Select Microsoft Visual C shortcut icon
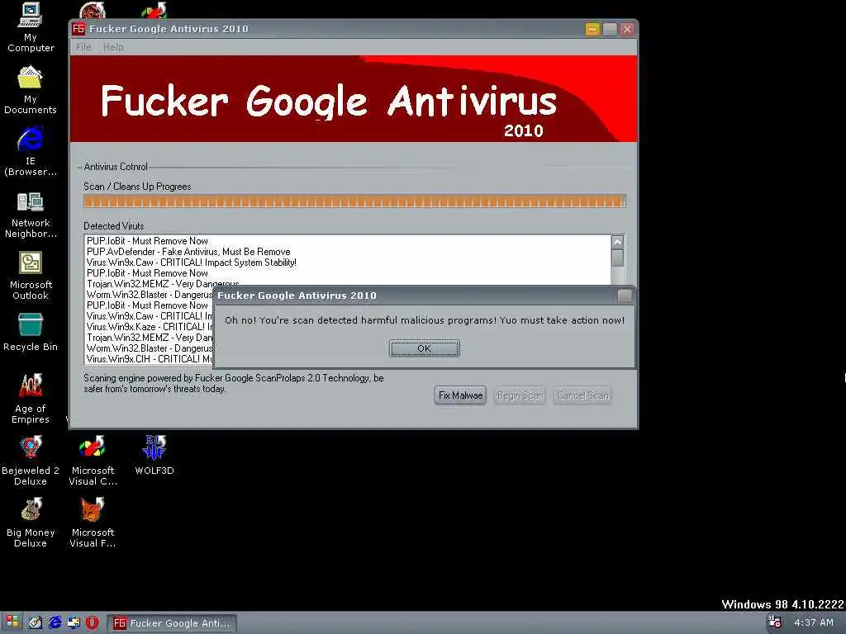Image resolution: width=846 pixels, height=634 pixels. (x=93, y=460)
